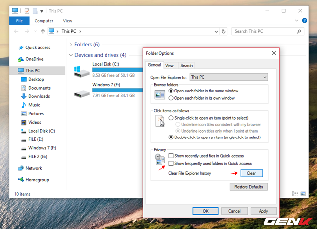Image resolution: width=317 pixels, height=229 pixels.
Task: Click the chevron after This PC in address bar
Action: click(80, 31)
